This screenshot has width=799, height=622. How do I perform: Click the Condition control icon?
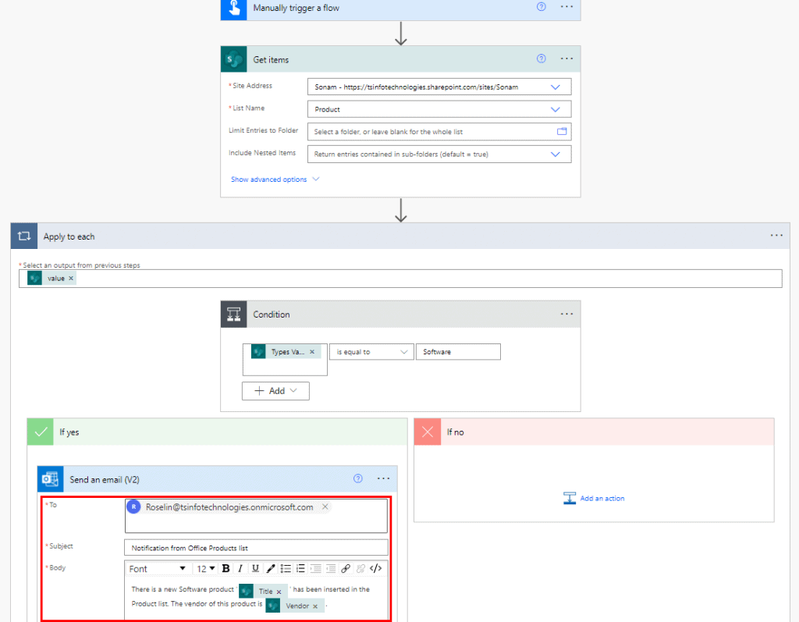click(234, 314)
